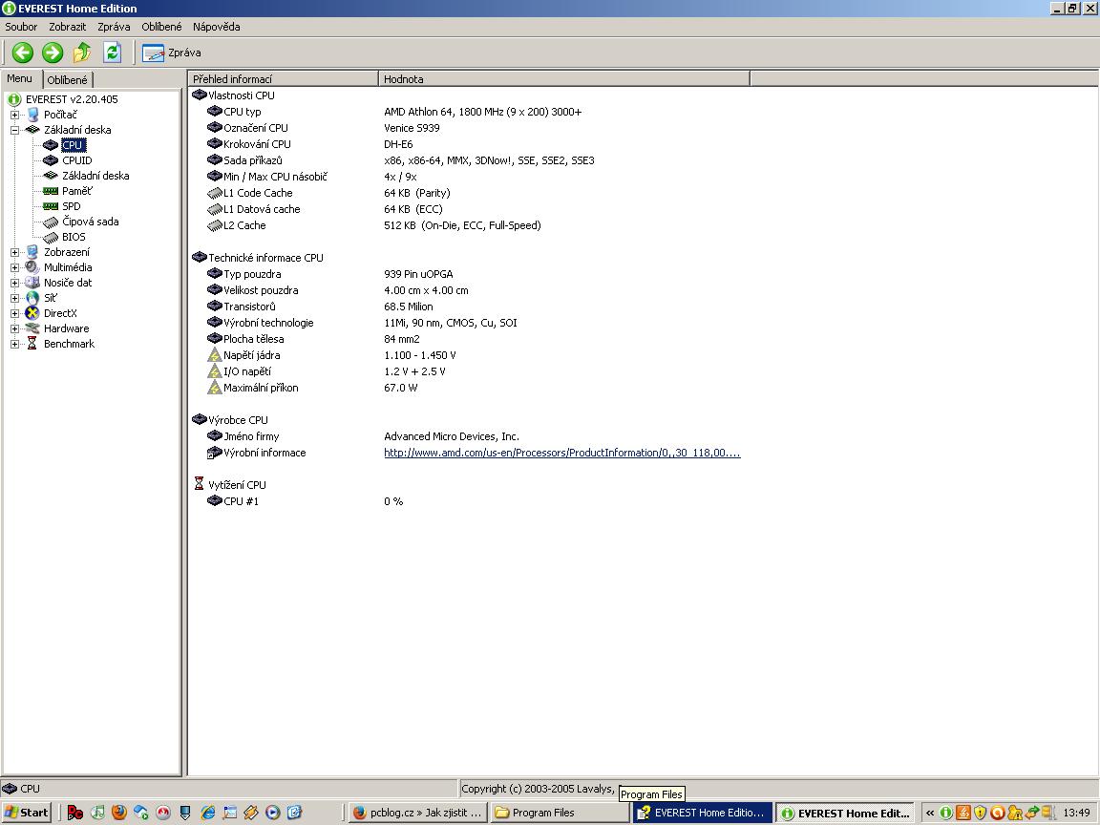1100x825 pixels.
Task: Select CPUID in the tree
Action: tap(76, 160)
